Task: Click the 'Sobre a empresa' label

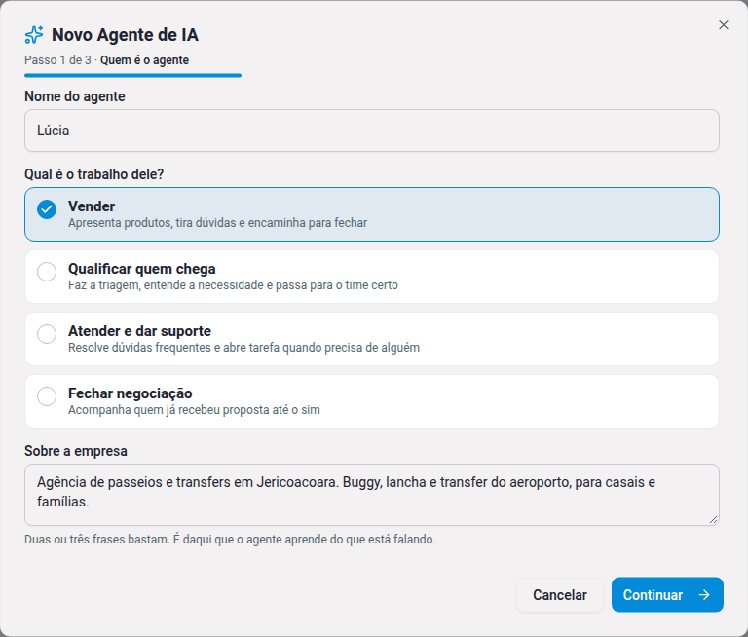Action: (x=76, y=451)
